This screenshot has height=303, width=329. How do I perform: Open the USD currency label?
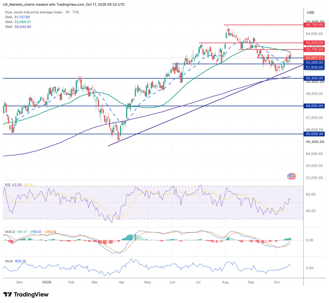click(310, 12)
